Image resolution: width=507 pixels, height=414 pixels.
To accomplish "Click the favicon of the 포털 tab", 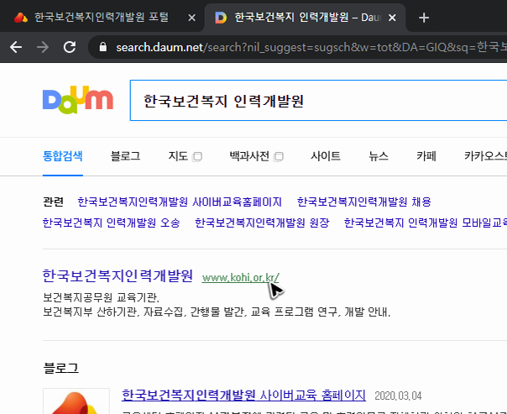I will coord(21,18).
